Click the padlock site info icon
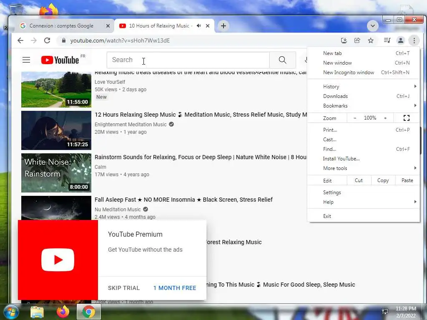This screenshot has width=427, height=320. pos(64,40)
